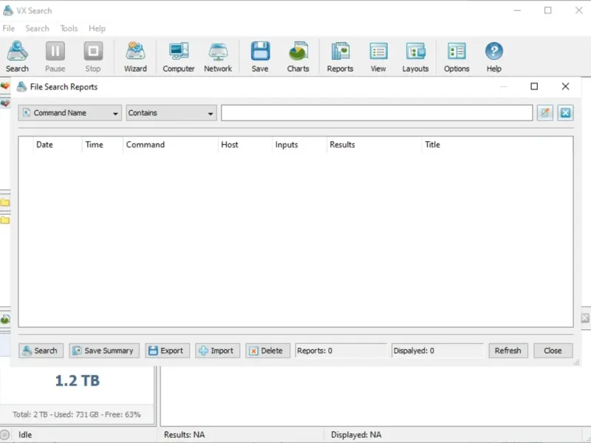Image resolution: width=591 pixels, height=443 pixels.
Task: Click the VX Search app icon in title bar
Action: point(8,10)
